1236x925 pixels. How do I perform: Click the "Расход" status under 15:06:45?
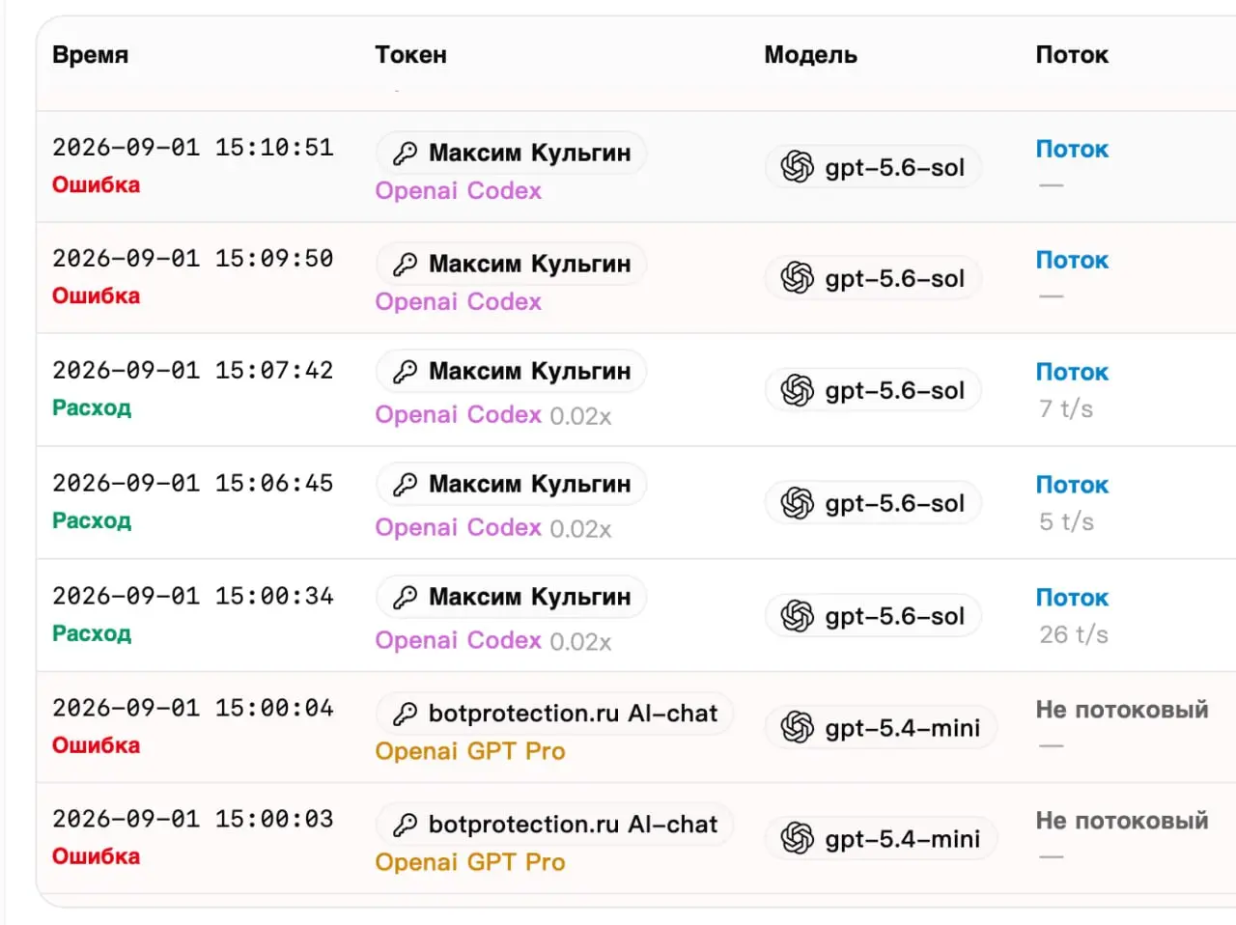(92, 521)
